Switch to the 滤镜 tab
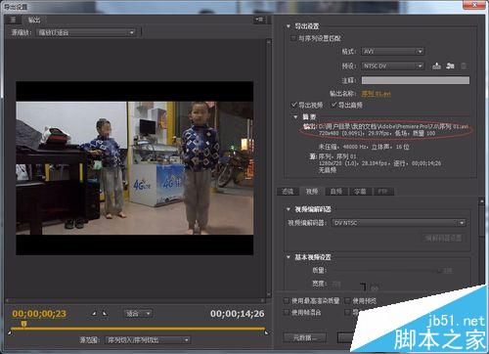 coord(288,192)
